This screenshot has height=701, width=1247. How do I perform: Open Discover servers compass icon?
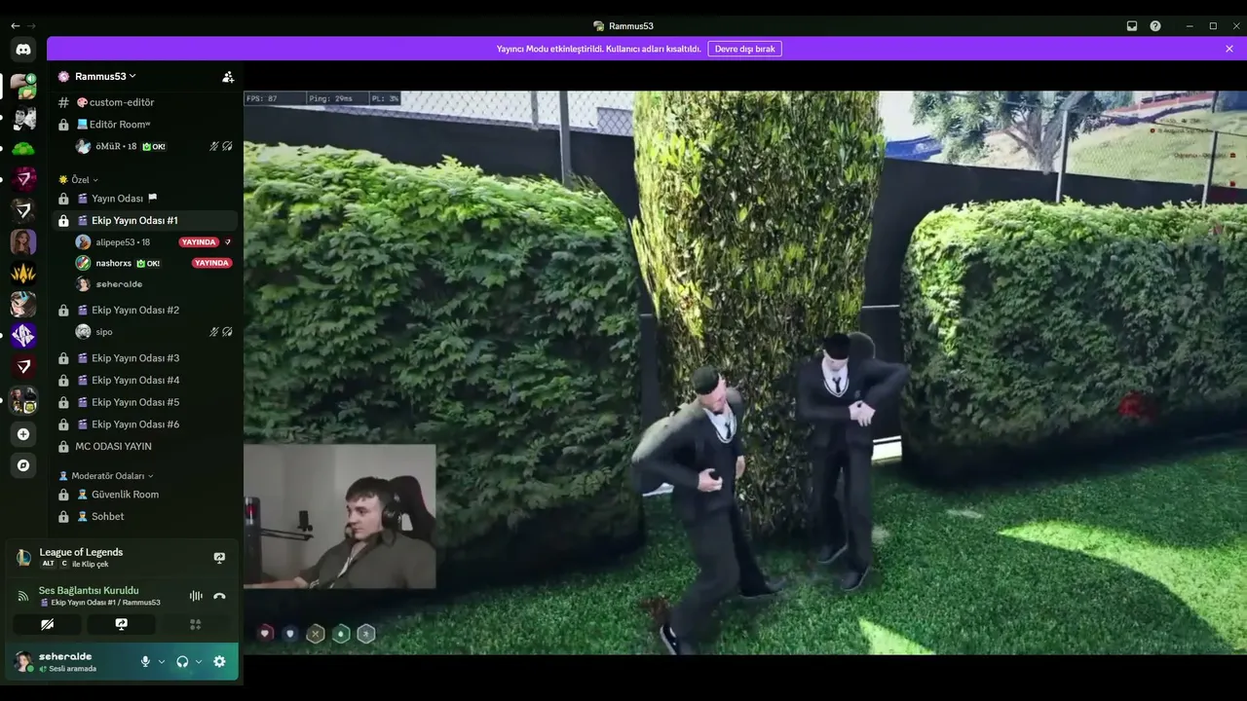(x=23, y=465)
